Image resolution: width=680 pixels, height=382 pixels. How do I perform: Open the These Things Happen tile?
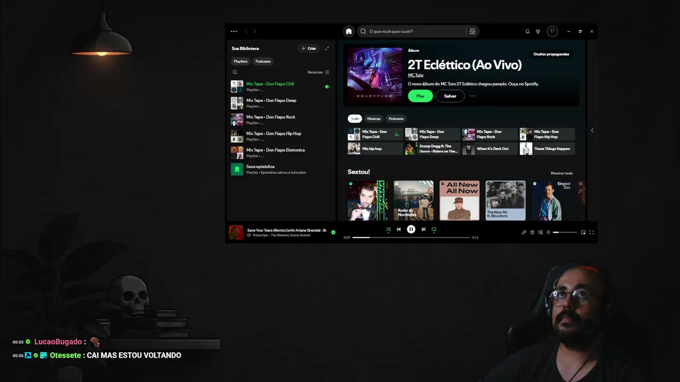[547, 149]
